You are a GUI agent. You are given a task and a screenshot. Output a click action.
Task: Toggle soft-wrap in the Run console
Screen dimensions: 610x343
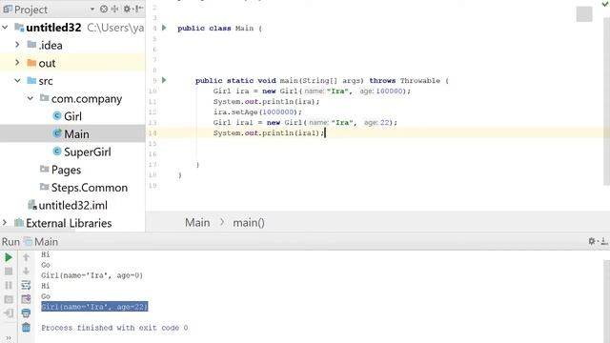click(x=26, y=285)
